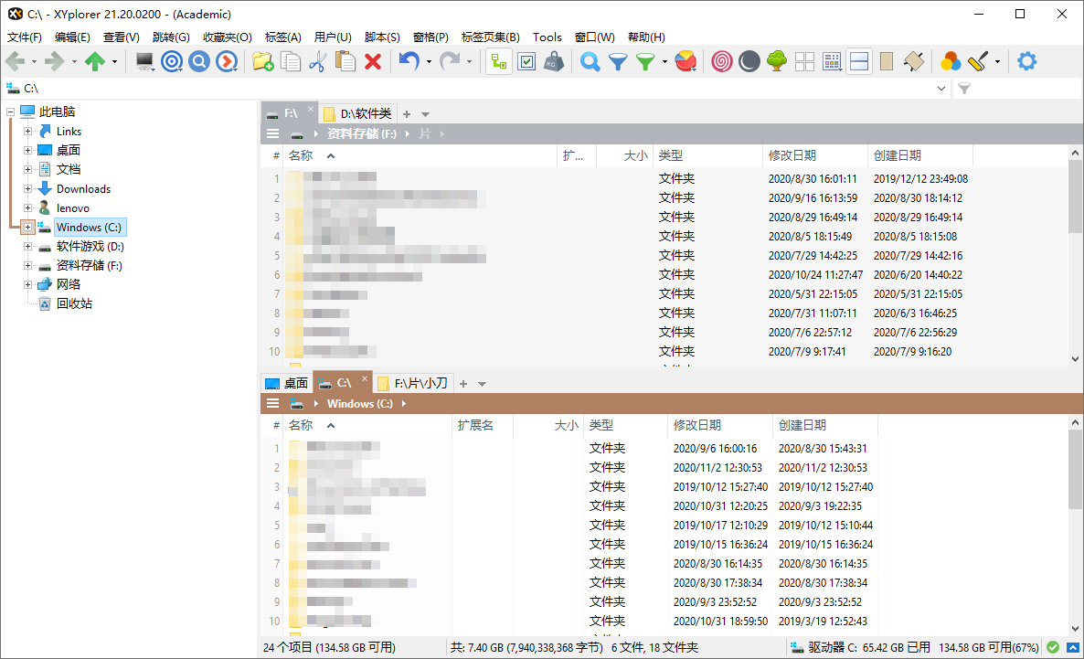This screenshot has height=659, width=1084.
Task: Expand the 软件游戏 (D:) tree node
Action: pyautogui.click(x=27, y=246)
